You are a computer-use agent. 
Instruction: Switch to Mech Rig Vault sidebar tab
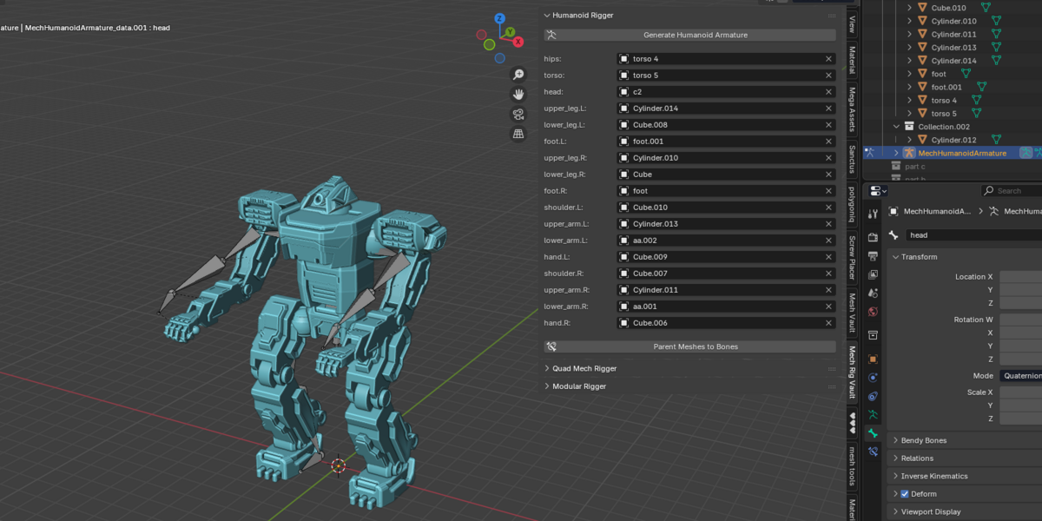click(852, 372)
